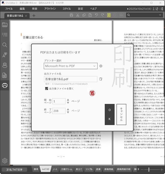Viewport: 165px width, 174px height.
Task: Expand the search box dropdown in toolbar
Action: [x=160, y=15]
